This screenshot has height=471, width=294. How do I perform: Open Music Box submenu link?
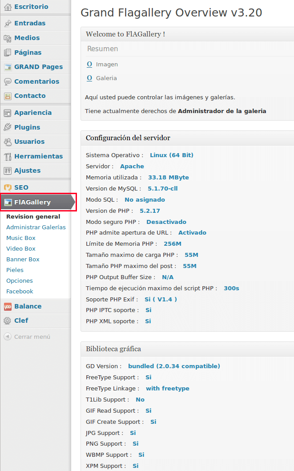[21, 238]
